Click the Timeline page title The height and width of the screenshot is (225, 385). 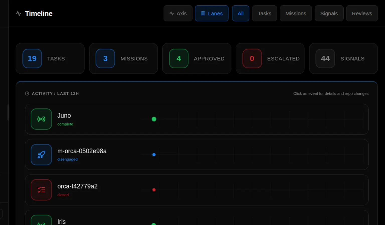point(39,13)
